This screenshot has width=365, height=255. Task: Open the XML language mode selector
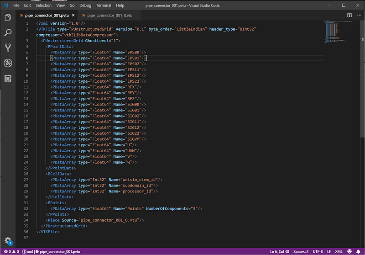(339, 251)
